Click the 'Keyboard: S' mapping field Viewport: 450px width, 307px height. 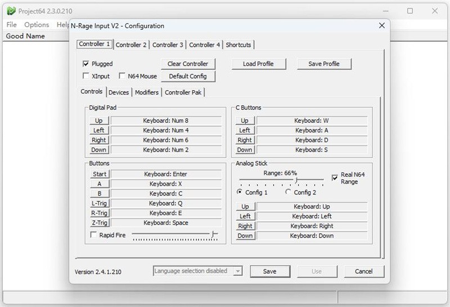[x=312, y=150]
